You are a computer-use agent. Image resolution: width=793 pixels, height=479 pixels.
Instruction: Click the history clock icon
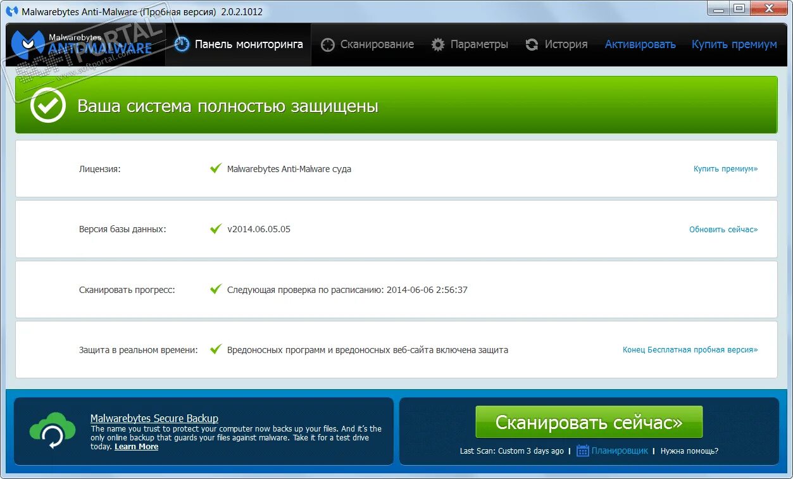coord(532,45)
